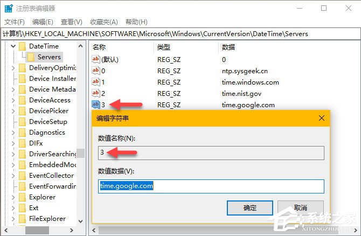The image size is (361, 236).
Task: Expand the DIFx tree node
Action: click(13, 143)
